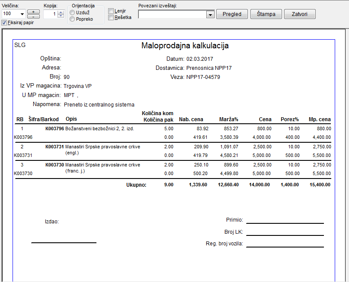The image size is (349, 282).
Task: Click the minus button to decrease size
Action: pyautogui.click(x=33, y=16)
